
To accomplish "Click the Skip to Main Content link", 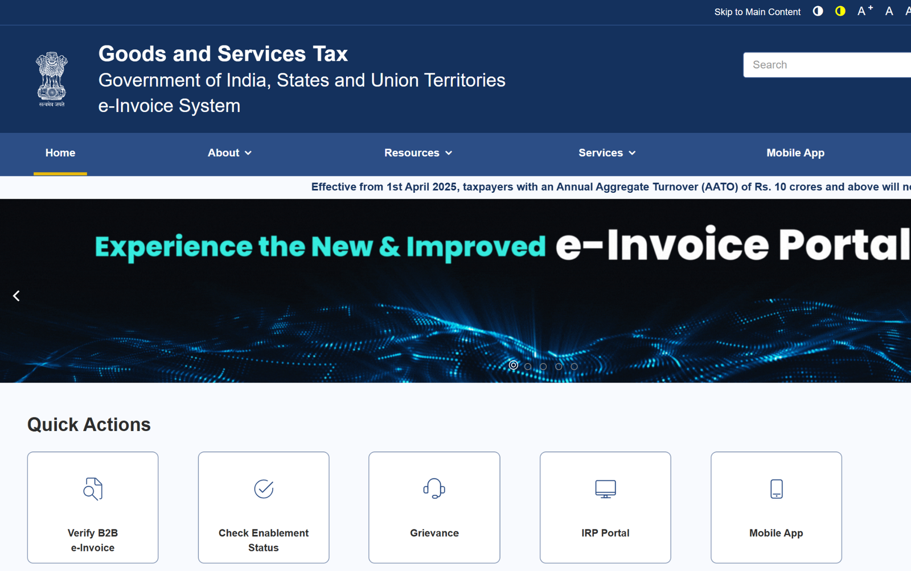I will tap(757, 11).
